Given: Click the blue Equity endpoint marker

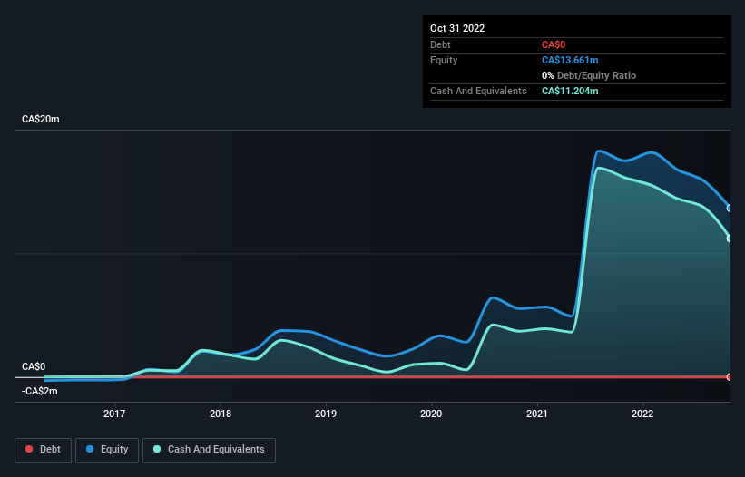Looking at the screenshot, I should coord(730,208).
